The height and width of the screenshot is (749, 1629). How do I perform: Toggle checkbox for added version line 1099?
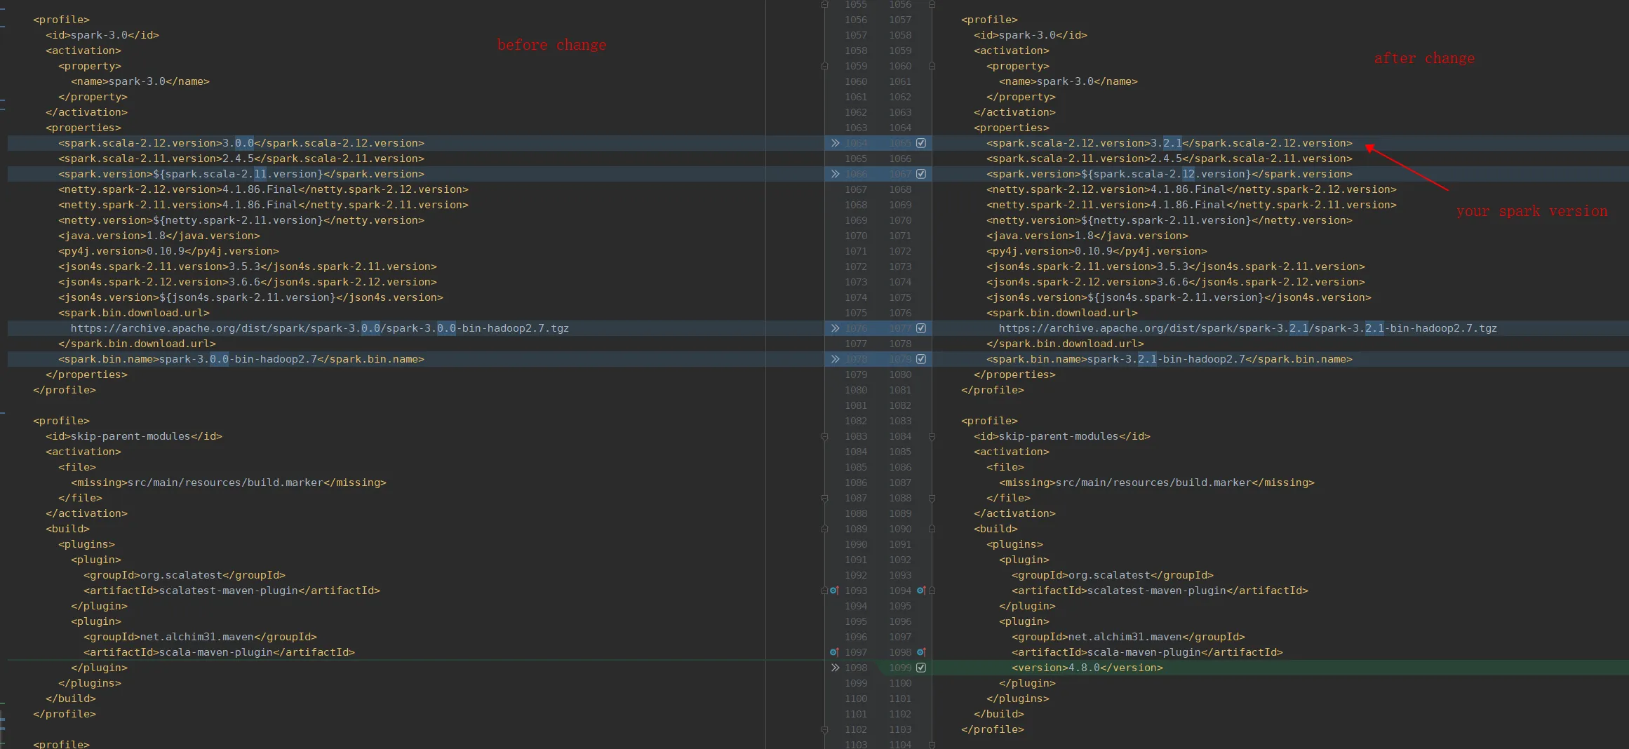pyautogui.click(x=921, y=668)
